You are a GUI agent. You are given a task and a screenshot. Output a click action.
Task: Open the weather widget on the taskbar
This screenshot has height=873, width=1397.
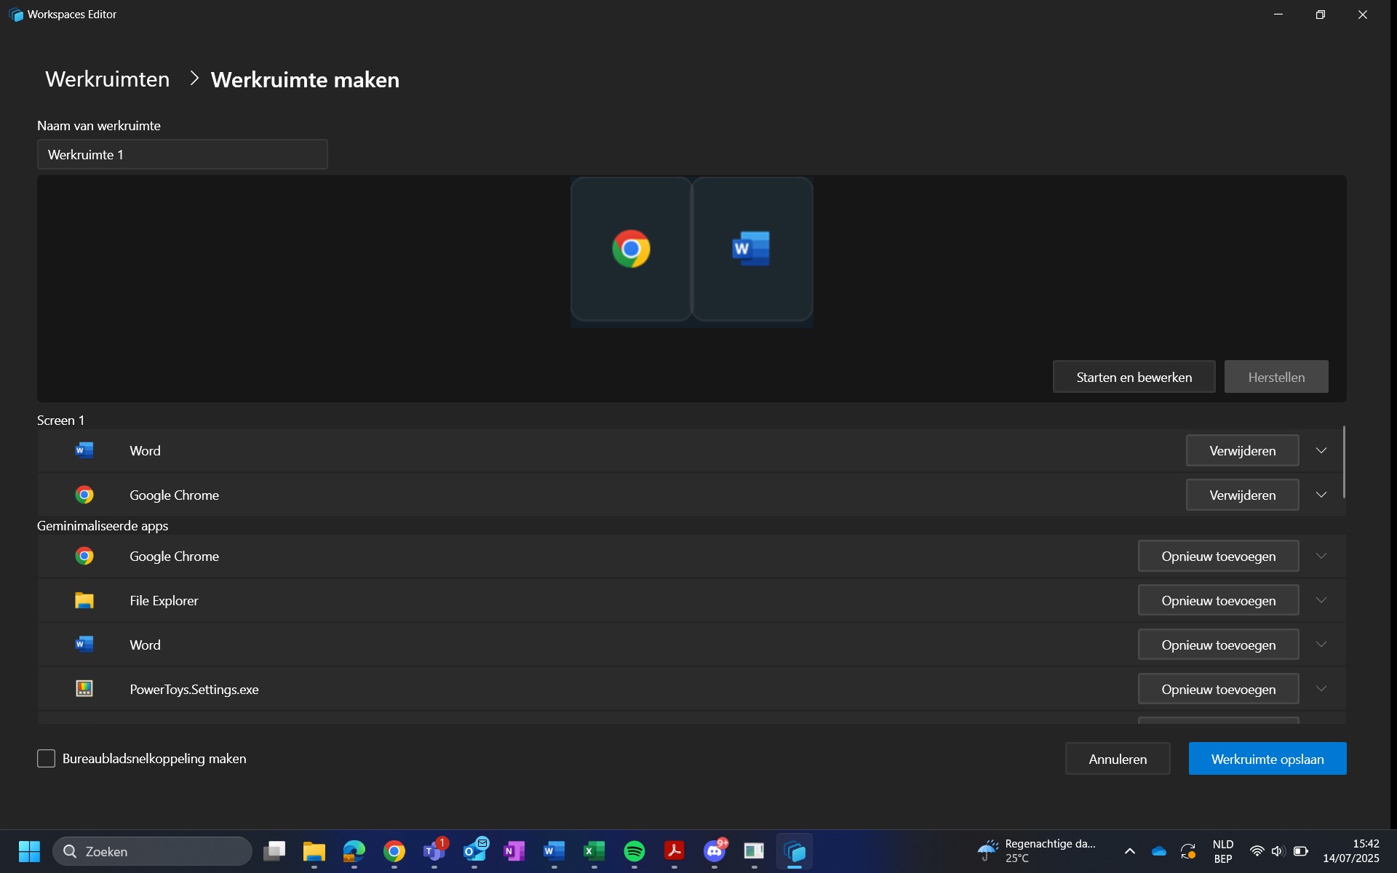1037,851
